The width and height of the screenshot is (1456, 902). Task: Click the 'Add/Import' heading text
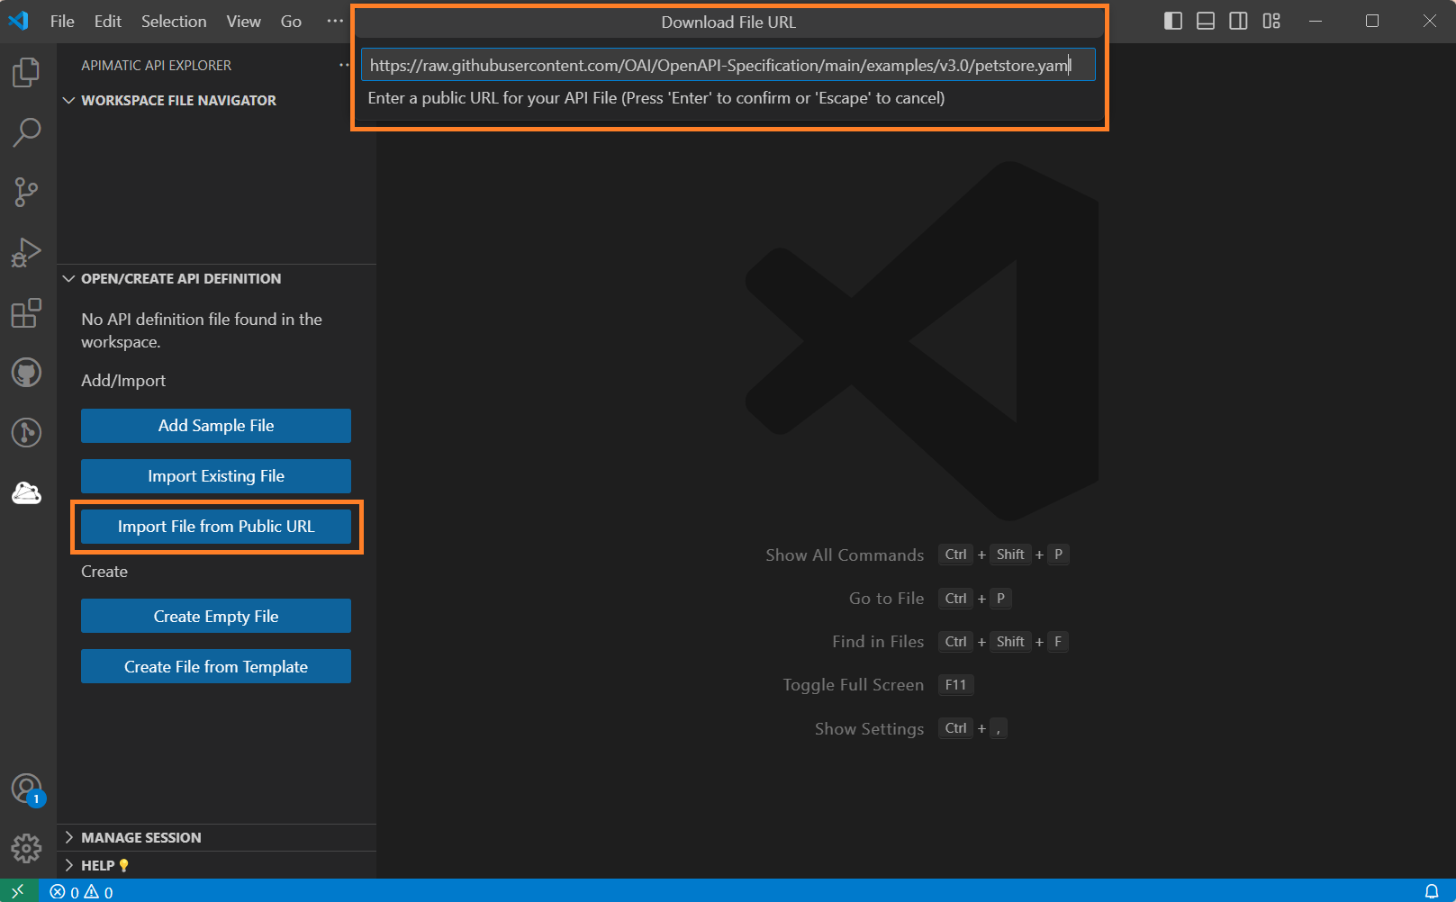pyautogui.click(x=123, y=381)
